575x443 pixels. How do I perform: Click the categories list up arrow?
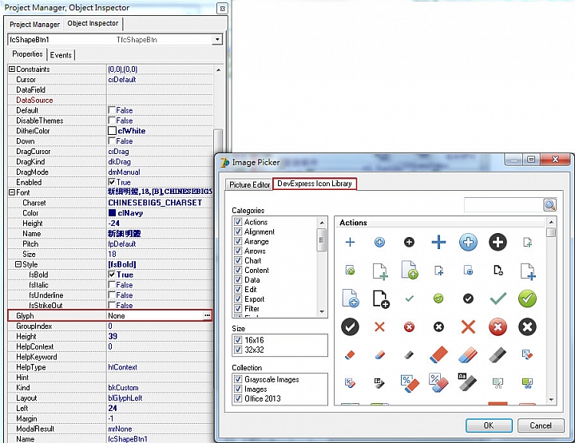pyautogui.click(x=322, y=223)
